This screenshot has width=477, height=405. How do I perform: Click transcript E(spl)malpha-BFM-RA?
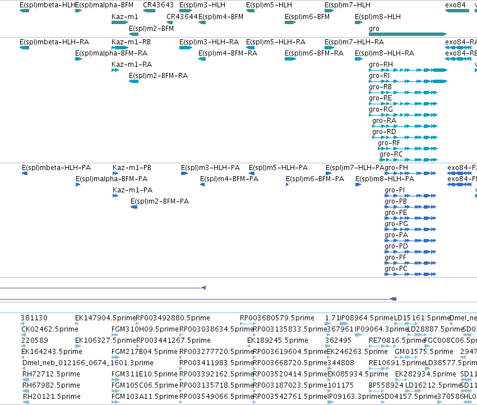(112, 53)
